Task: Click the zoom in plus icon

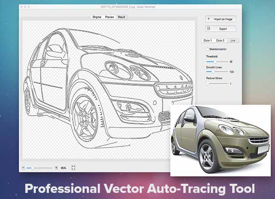Action: (56, 168)
